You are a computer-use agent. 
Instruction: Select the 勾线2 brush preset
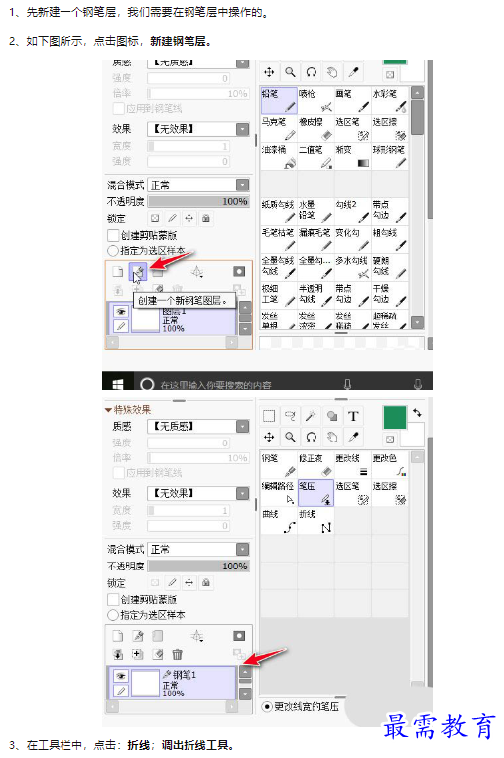(x=353, y=211)
